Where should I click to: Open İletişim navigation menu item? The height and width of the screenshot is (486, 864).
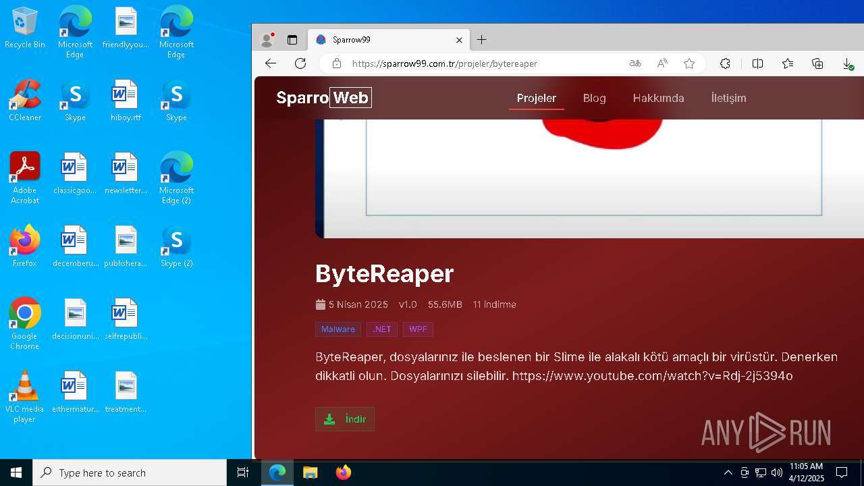click(x=728, y=98)
